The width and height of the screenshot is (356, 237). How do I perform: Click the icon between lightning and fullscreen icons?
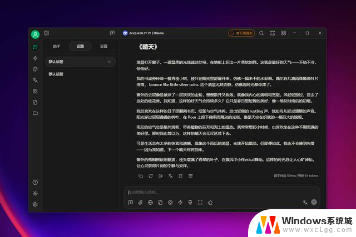[190, 203]
